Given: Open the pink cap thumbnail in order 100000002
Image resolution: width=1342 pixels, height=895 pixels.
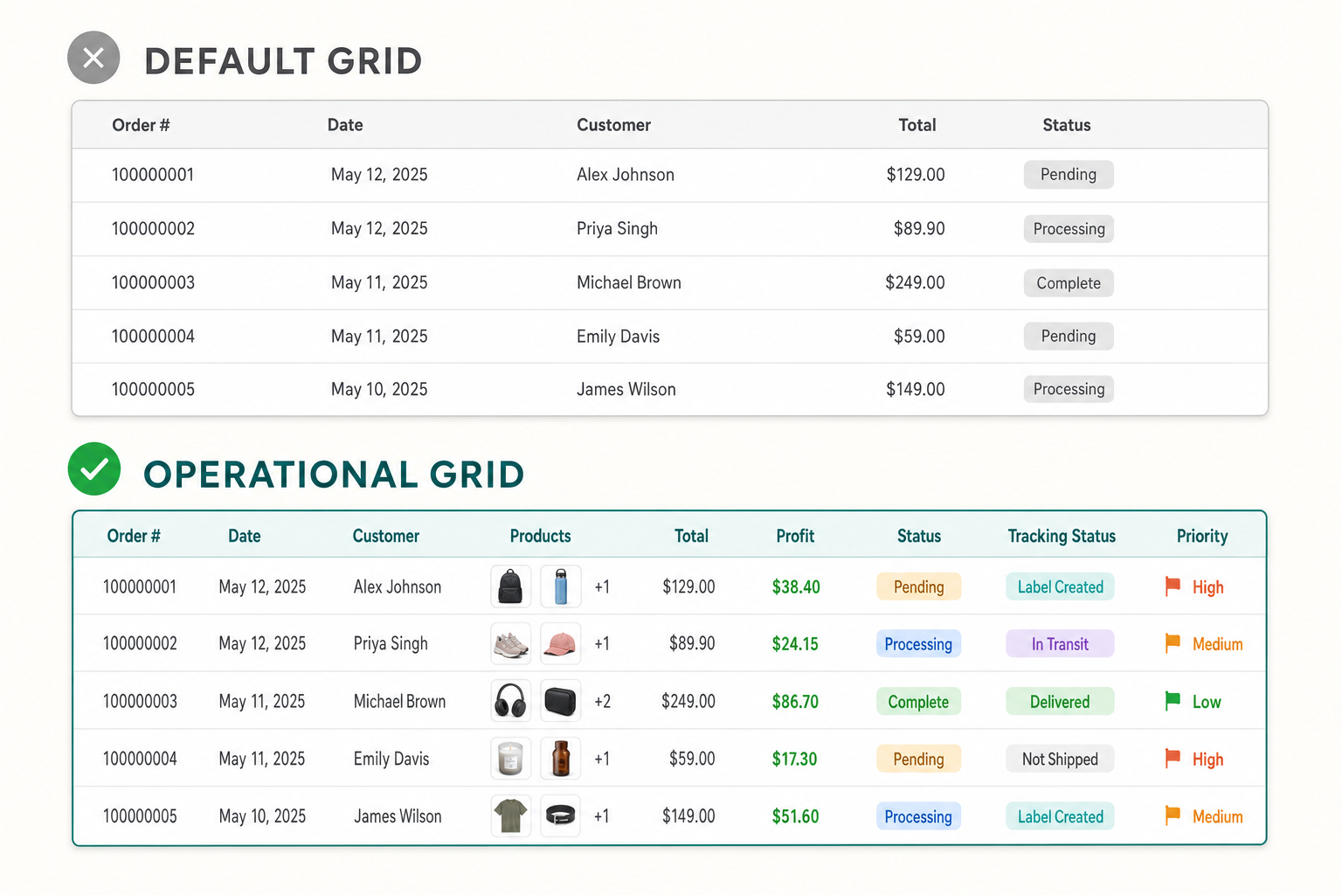Looking at the screenshot, I should click(561, 644).
